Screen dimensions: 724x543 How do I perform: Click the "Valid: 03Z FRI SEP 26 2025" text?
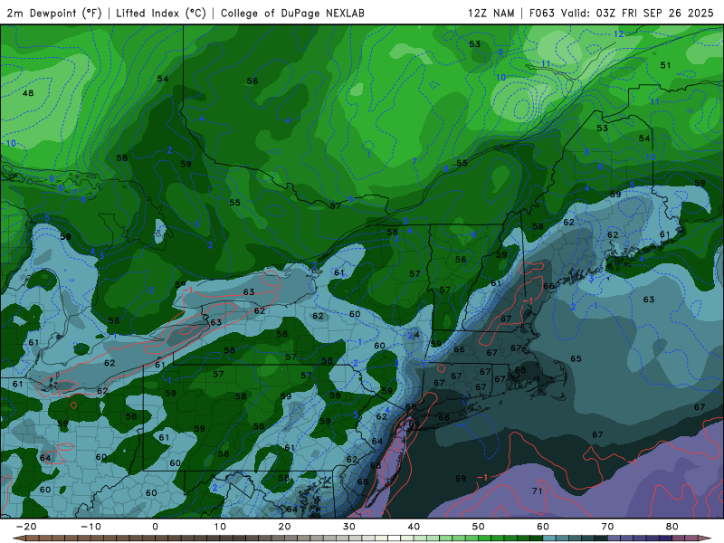[x=637, y=13]
